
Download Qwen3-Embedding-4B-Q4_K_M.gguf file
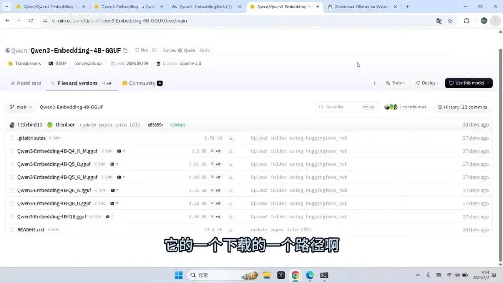[x=231, y=151]
